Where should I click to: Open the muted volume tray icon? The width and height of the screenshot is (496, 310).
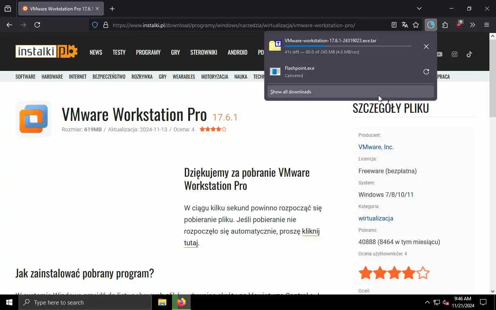[x=446, y=302]
